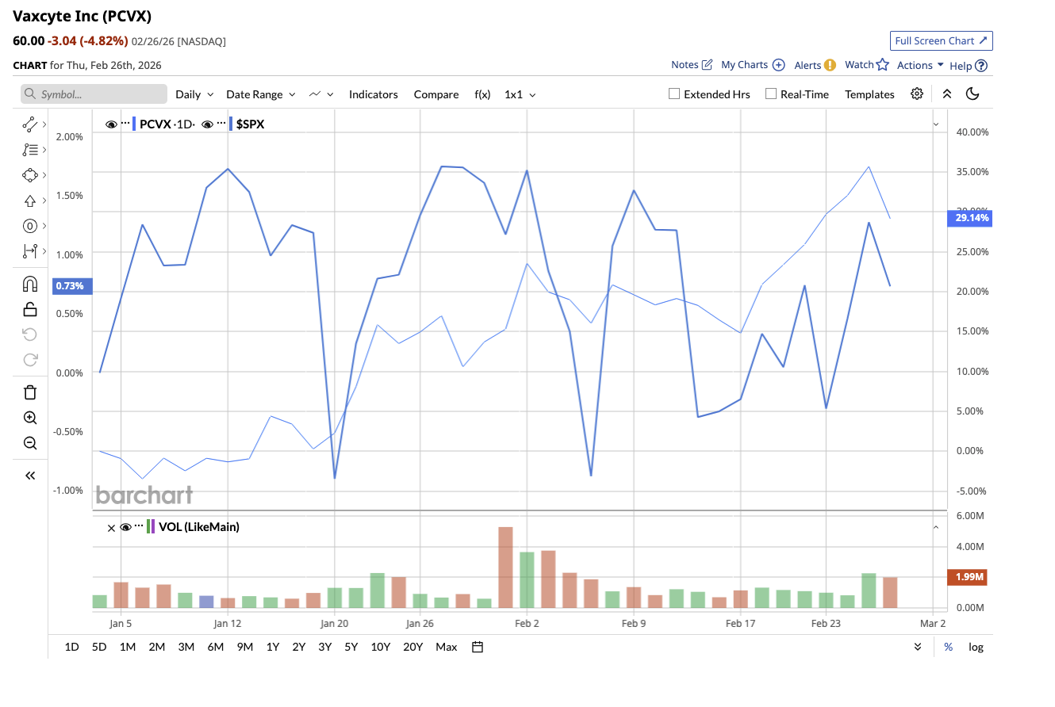1055x707 pixels.
Task: Select the trend line drawing tool
Action: point(30,124)
